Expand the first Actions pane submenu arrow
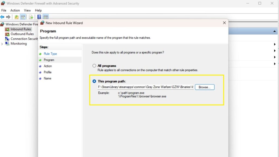 [275, 44]
